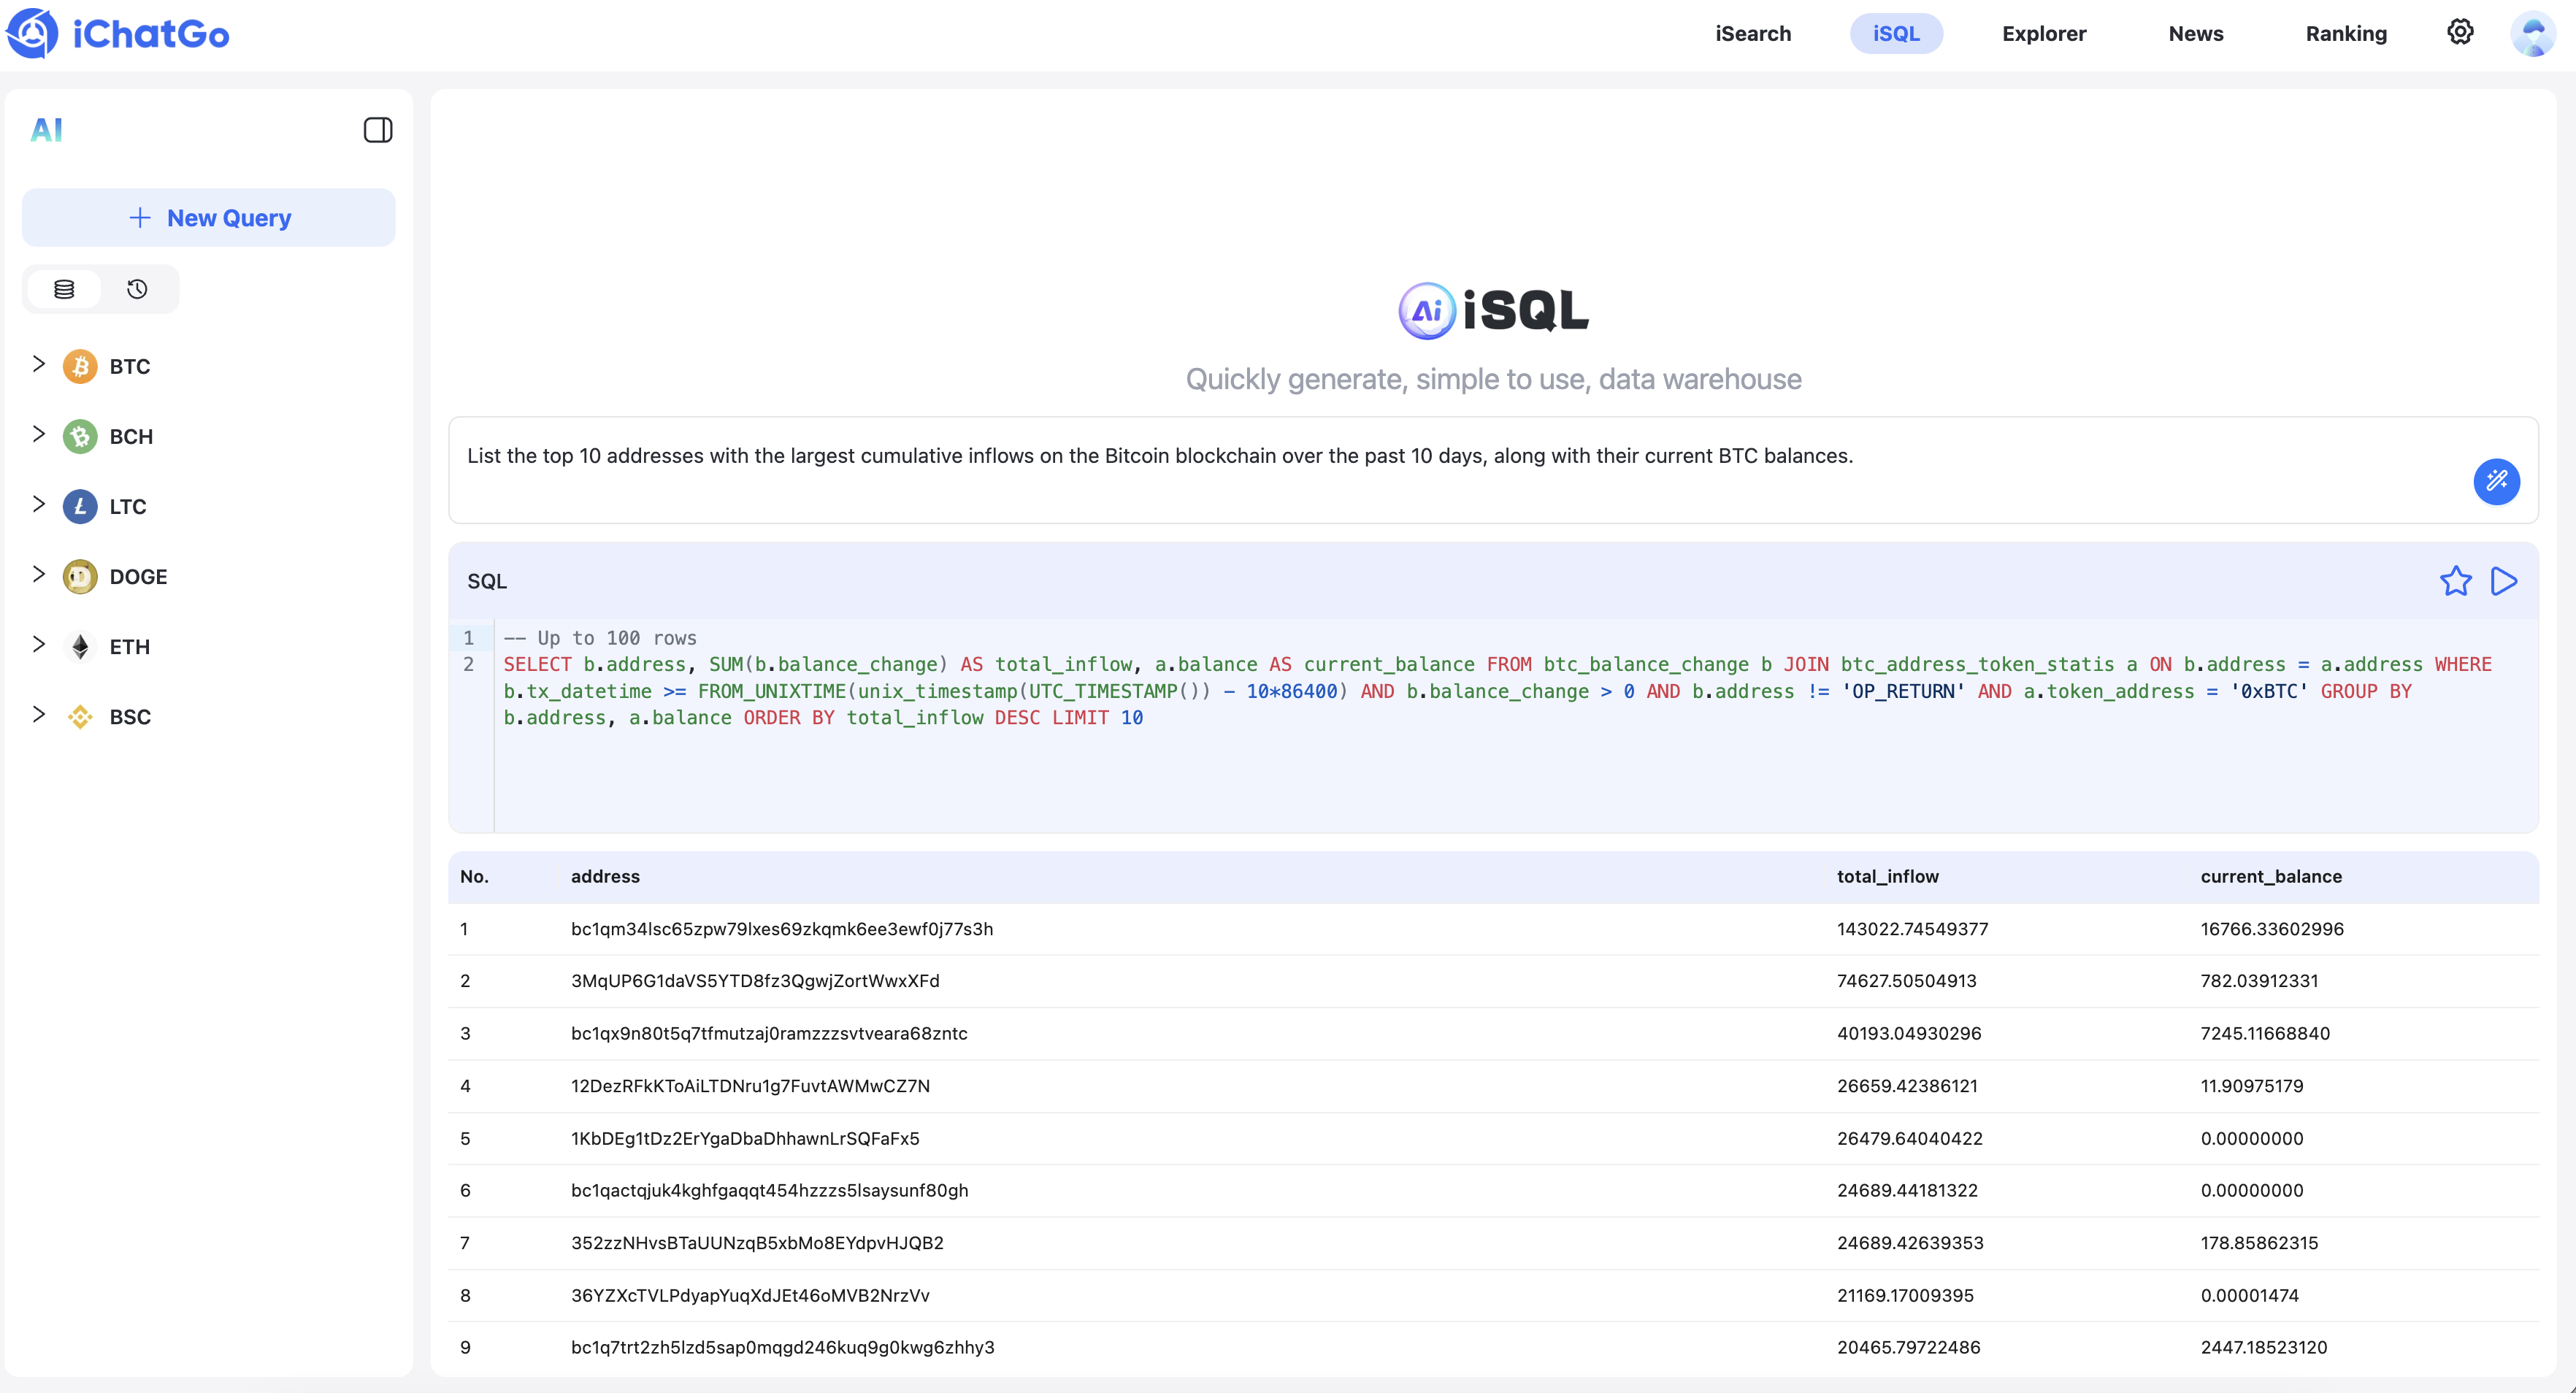Screen dimensions: 2576x1393
Task: Click the magic wand generate icon
Action: (2496, 481)
